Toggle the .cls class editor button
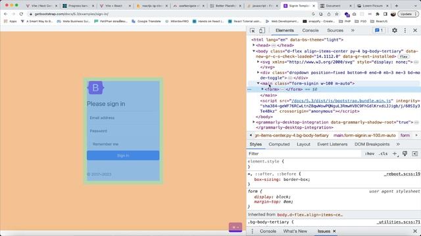 383,153
